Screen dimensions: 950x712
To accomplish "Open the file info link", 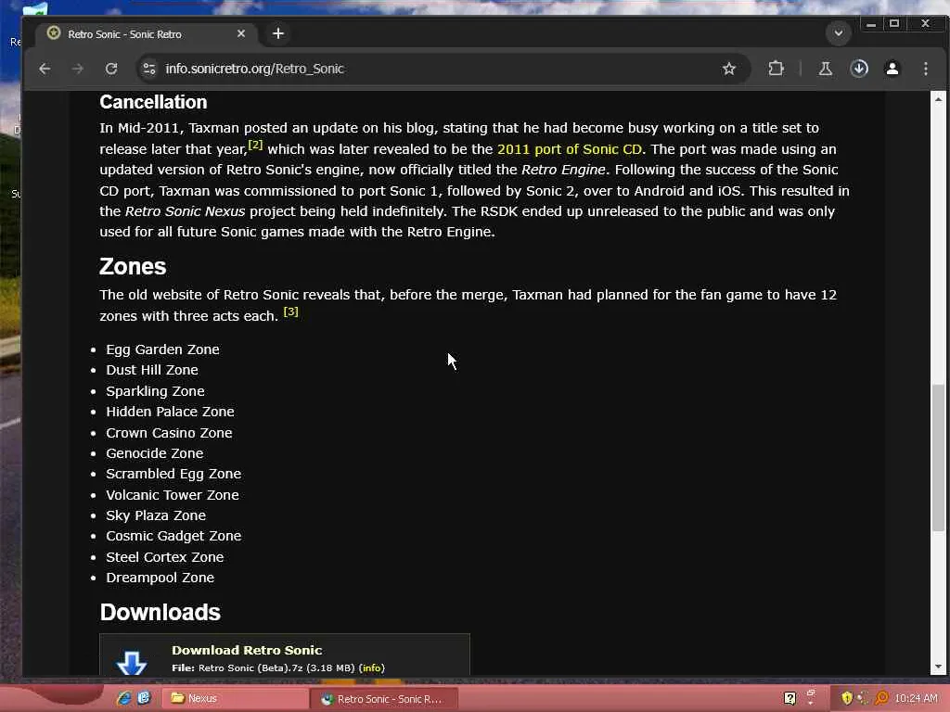I will 371,667.
